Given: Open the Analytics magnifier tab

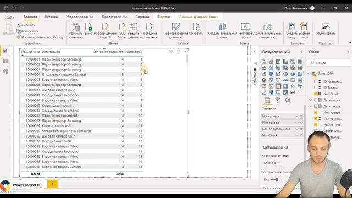Looking at the screenshot, I should tap(288, 100).
